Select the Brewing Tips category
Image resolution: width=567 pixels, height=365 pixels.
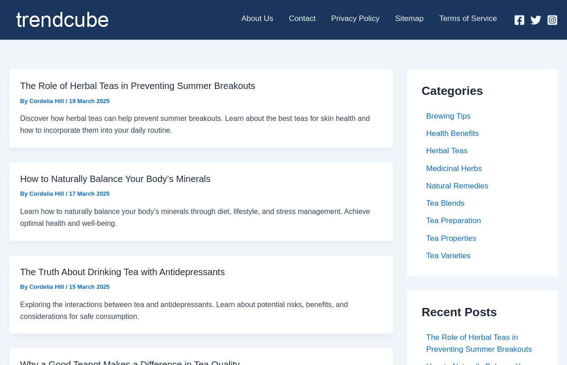point(448,116)
